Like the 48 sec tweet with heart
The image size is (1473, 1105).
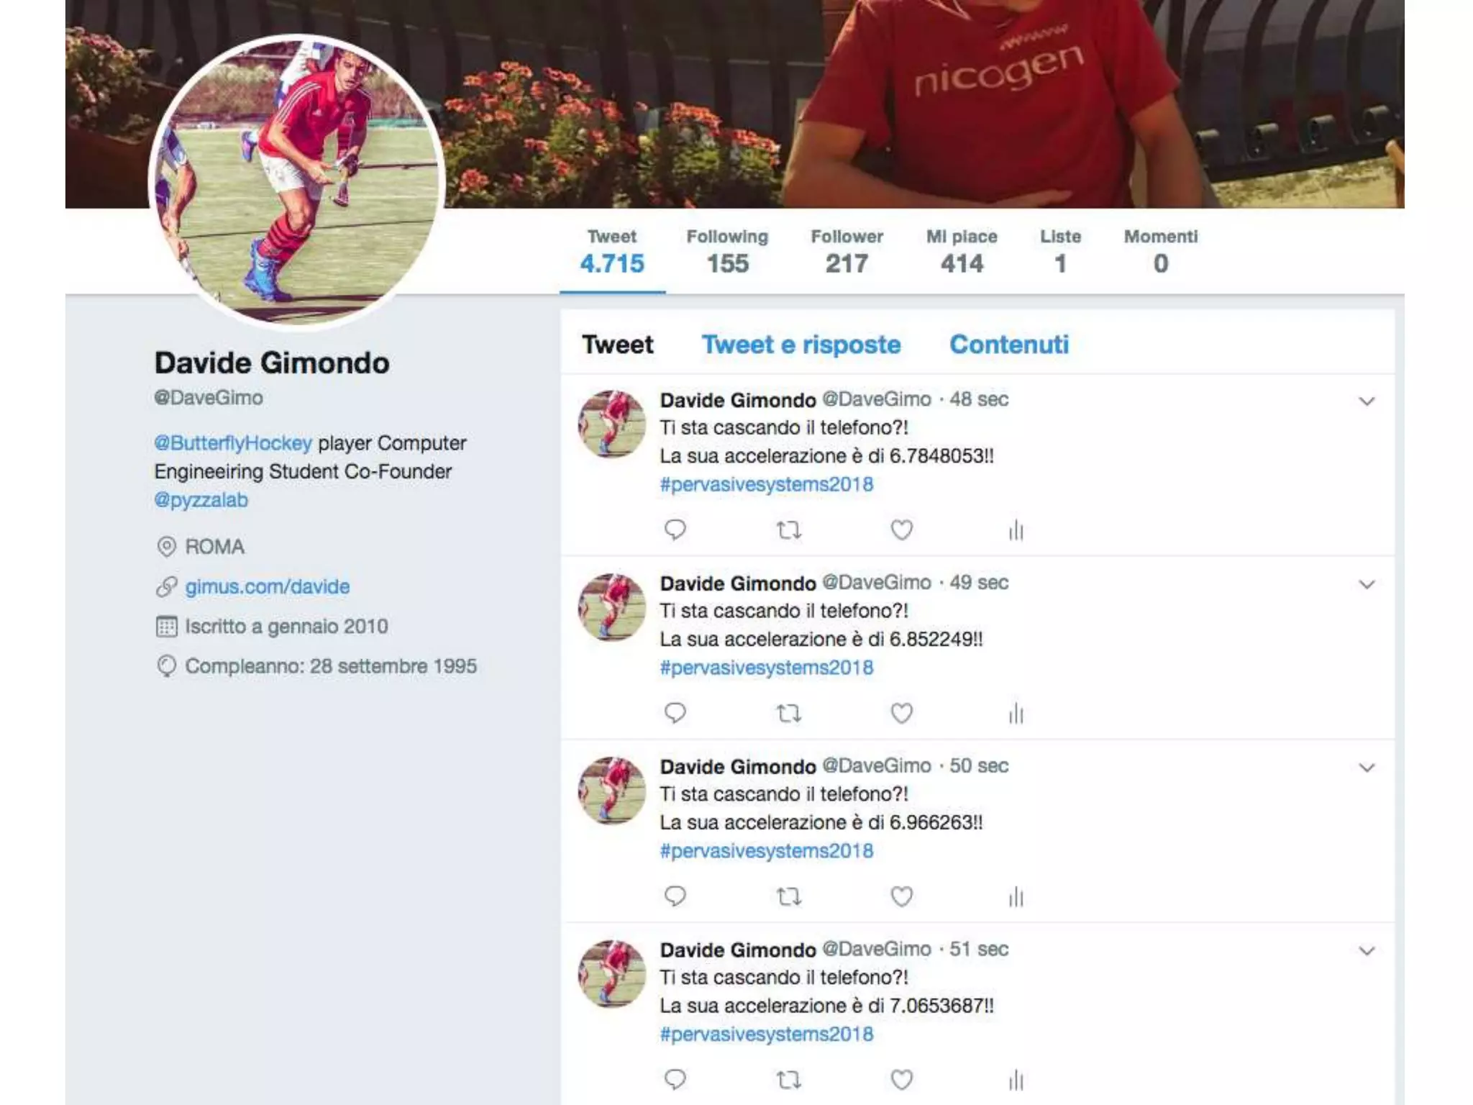[x=902, y=530]
